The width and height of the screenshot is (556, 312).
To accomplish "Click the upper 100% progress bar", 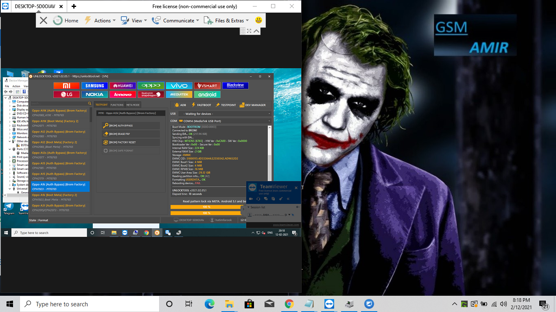I will point(206,207).
